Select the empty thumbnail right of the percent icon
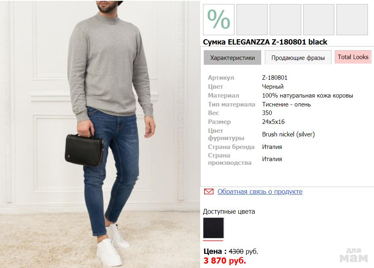374x268 pixels. point(252,19)
